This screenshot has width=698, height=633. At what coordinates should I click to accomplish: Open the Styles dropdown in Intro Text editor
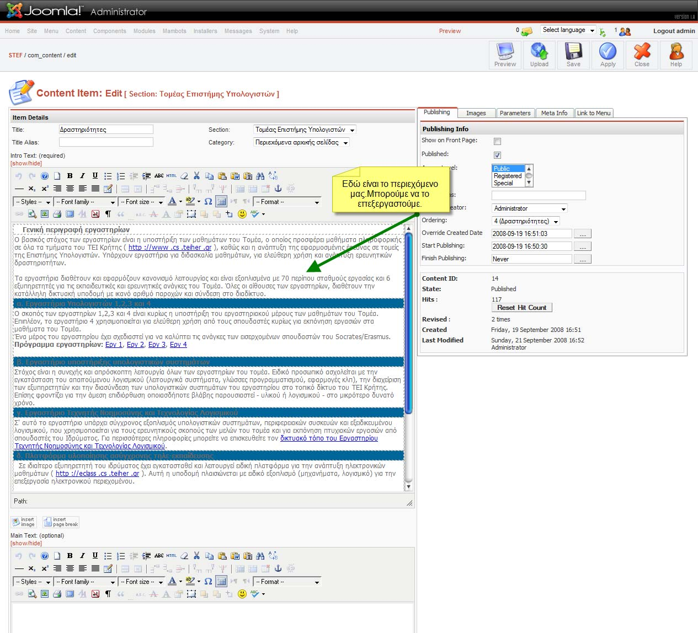tap(33, 202)
